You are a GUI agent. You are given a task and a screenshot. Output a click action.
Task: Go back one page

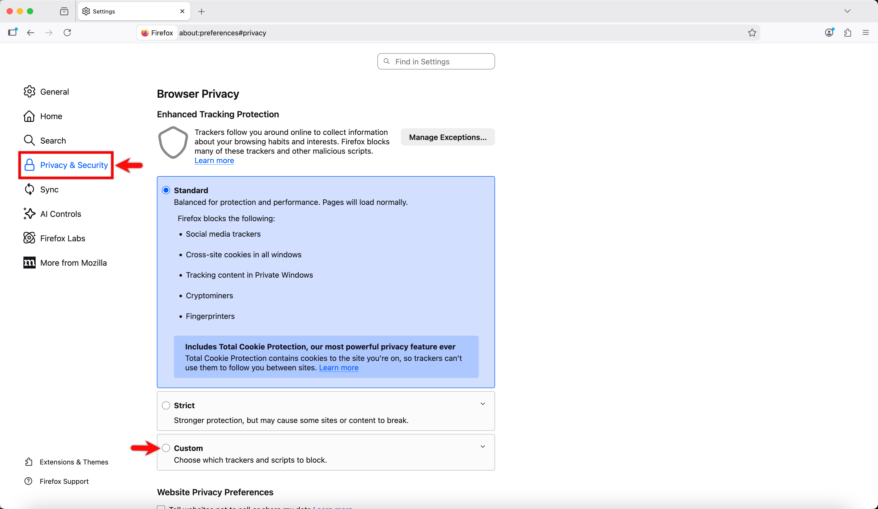point(31,33)
